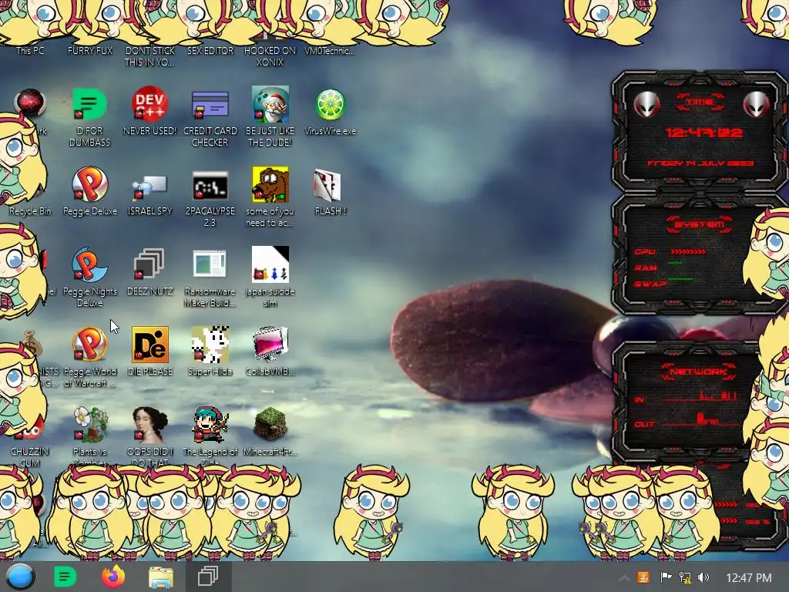Select the HOOKED ON XONIX label

pos(270,56)
